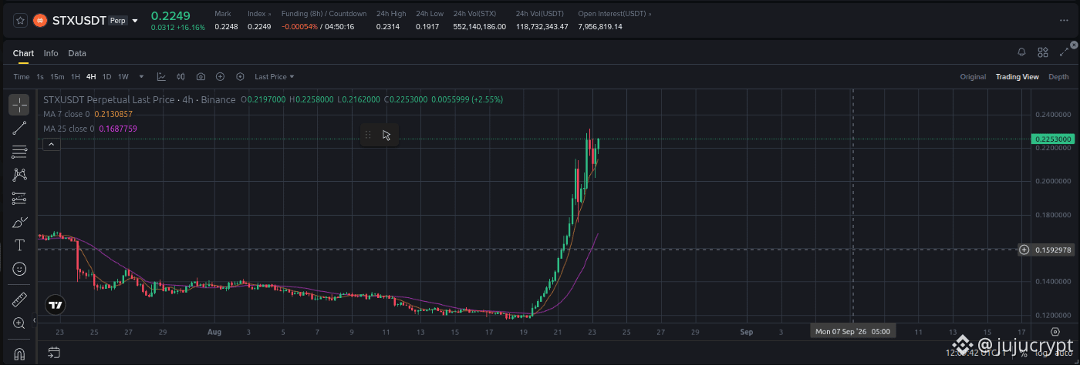Open chart settings hexagon icon in toolbar
This screenshot has width=1080, height=365.
[240, 77]
